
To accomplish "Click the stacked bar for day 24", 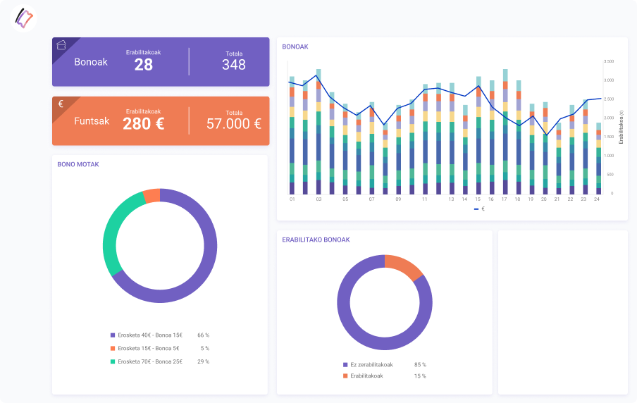I will [x=598, y=159].
